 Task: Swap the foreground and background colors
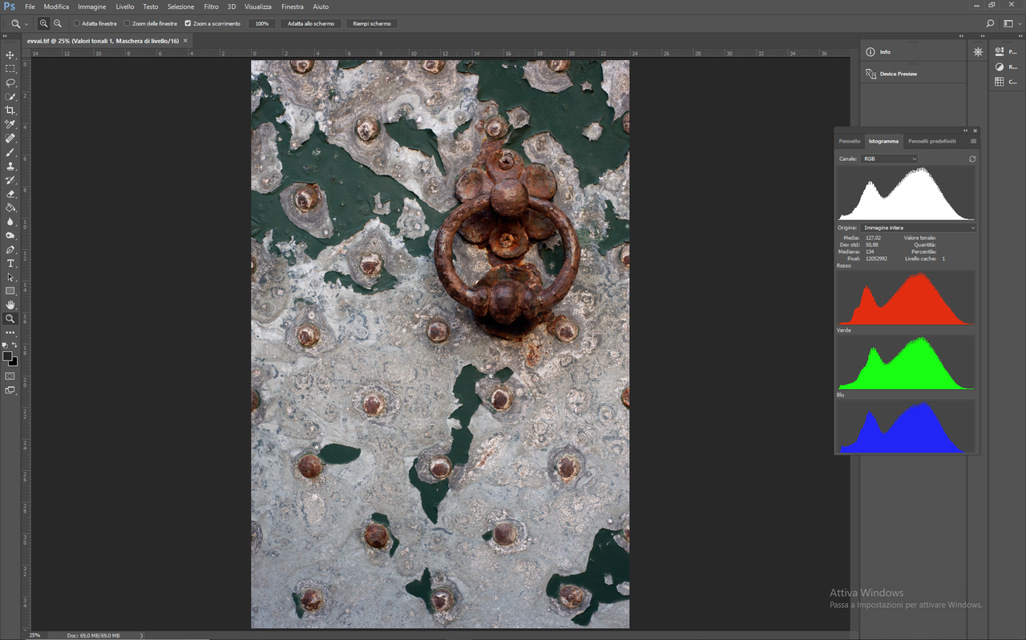point(14,345)
